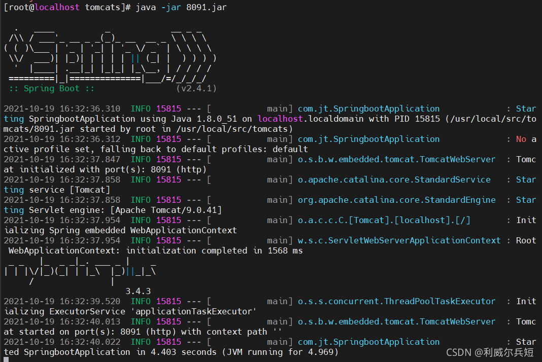Click the text 'applicationTaskExecutor'
Screen dimensions: 542x362
pyautogui.click(x=193, y=312)
